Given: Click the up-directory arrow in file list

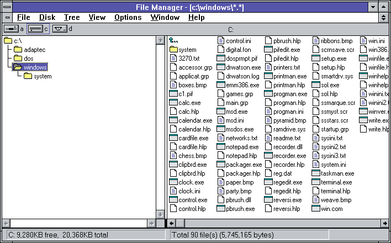Looking at the screenshot, I should pyautogui.click(x=173, y=40).
